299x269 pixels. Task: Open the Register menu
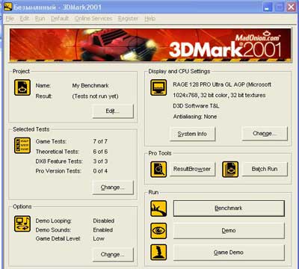pos(128,19)
